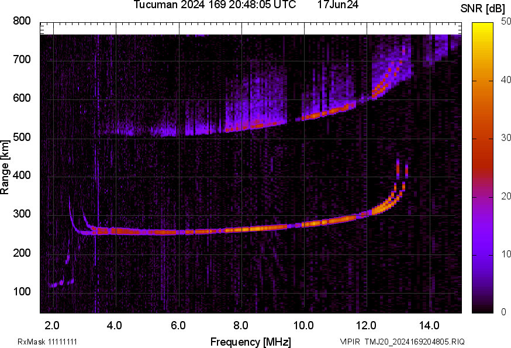This screenshot has height=348, width=511.
Task: Click the 'Range [km]' axis label
Action: [x=5, y=167]
